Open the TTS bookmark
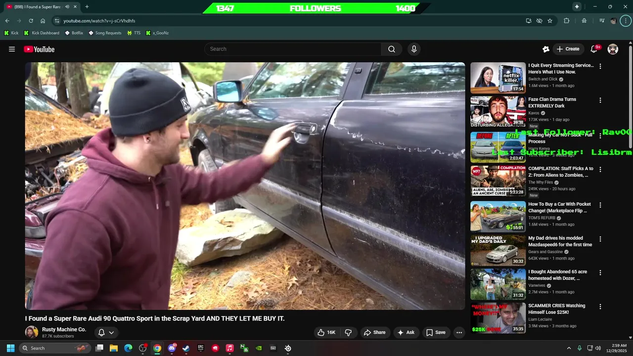Viewport: 633px width, 356px height. [x=134, y=33]
